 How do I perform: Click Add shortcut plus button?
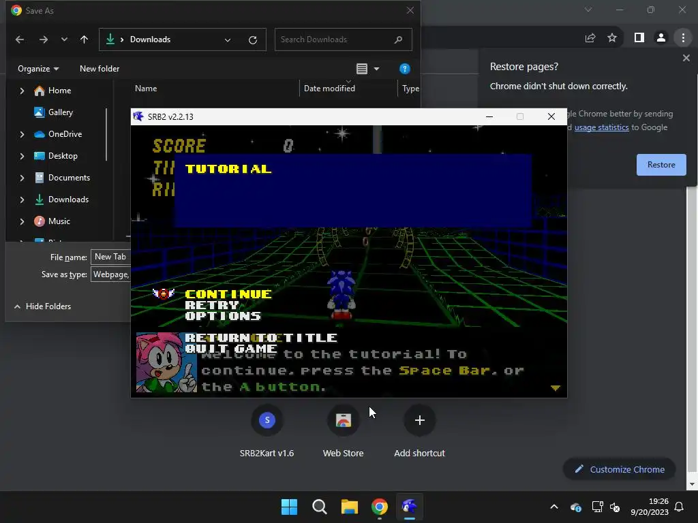419,420
